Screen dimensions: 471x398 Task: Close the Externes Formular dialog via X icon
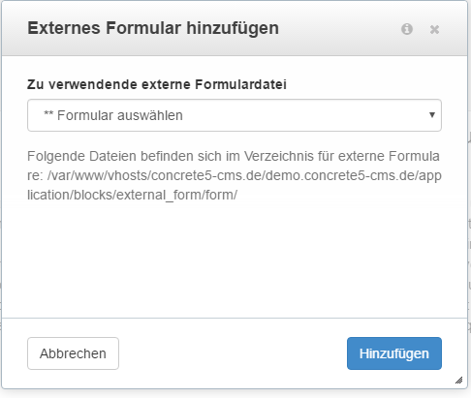434,29
